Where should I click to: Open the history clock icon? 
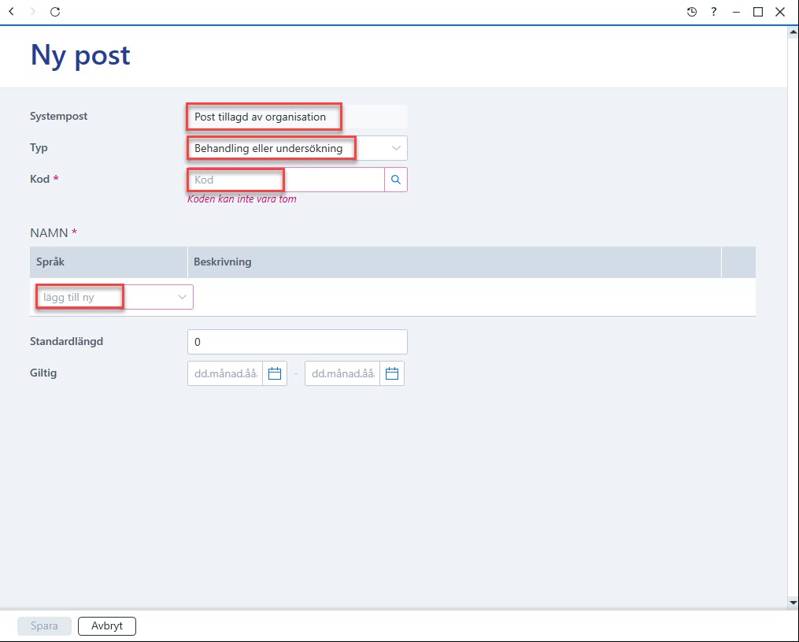point(691,12)
